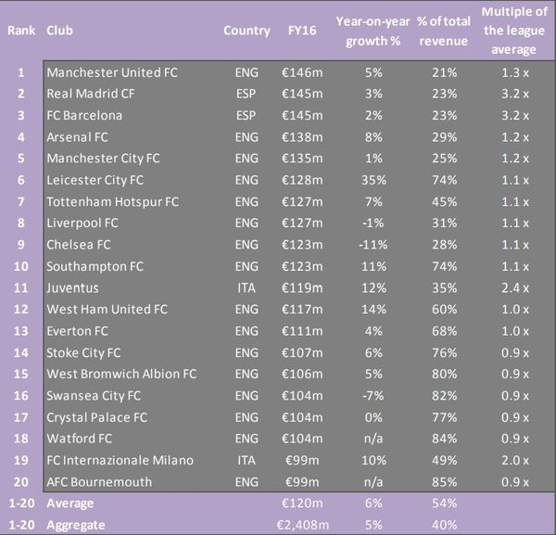Select Chelsea FC's -11% growth cell
Viewport: 556px width, 535px height.
pyautogui.click(x=373, y=245)
